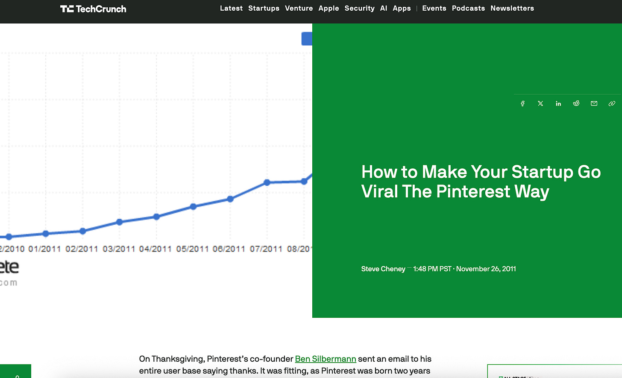622x378 pixels.
Task: Open the Security section
Action: pos(359,8)
